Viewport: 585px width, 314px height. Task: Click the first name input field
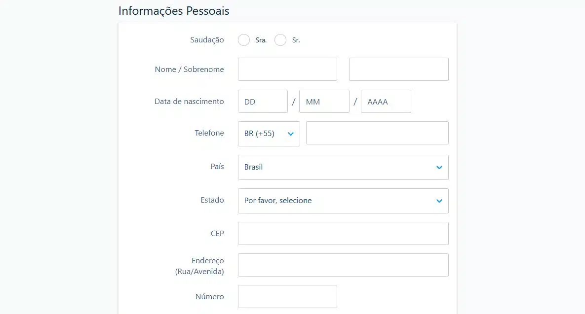point(287,70)
